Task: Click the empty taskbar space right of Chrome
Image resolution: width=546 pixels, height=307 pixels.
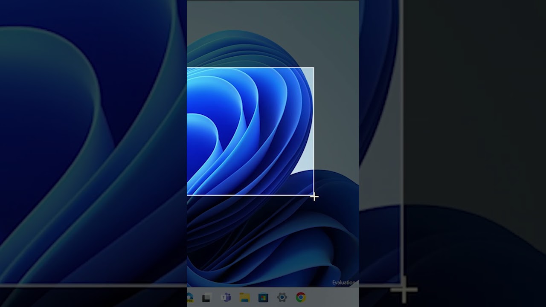Action: click(333, 297)
